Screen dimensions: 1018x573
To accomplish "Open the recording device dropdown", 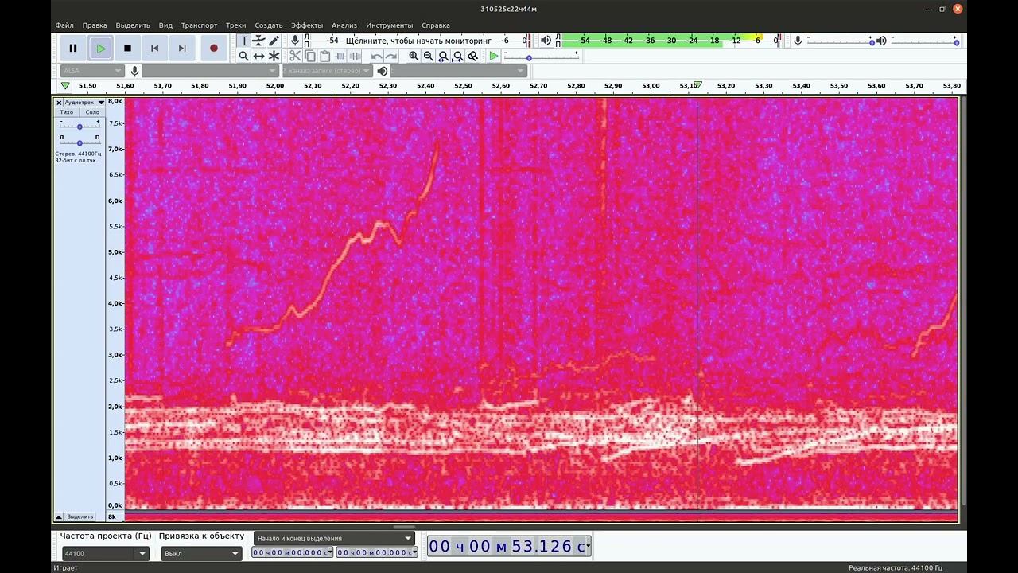I will click(210, 71).
